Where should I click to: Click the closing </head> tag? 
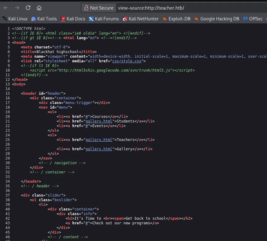(20, 80)
